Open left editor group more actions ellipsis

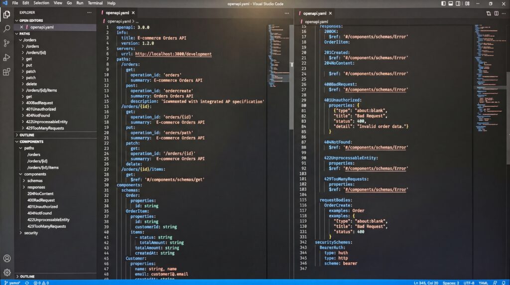click(286, 13)
